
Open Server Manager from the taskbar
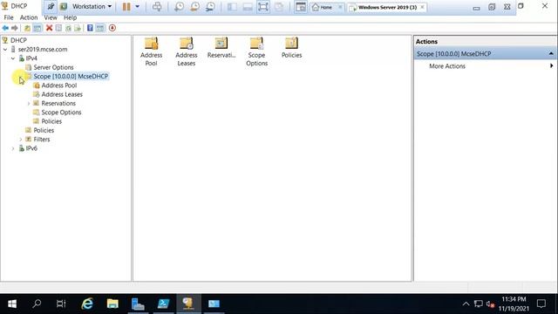pyautogui.click(x=138, y=304)
